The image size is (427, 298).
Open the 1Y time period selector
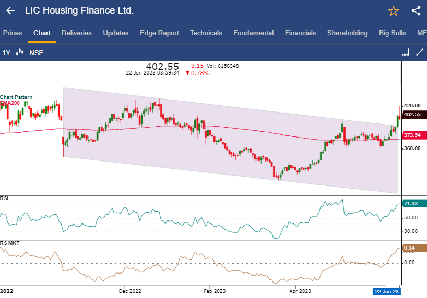[x=6, y=53]
